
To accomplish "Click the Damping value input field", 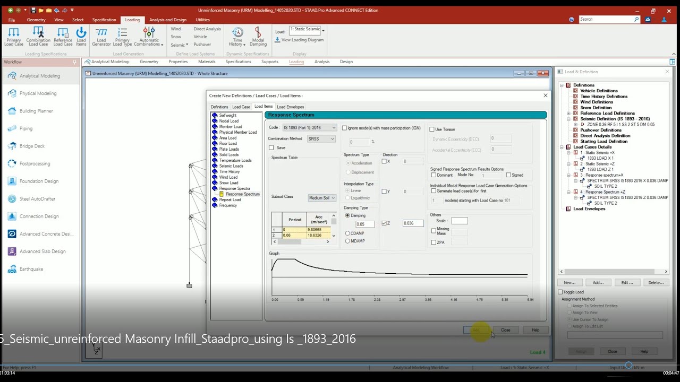I will [x=365, y=224].
